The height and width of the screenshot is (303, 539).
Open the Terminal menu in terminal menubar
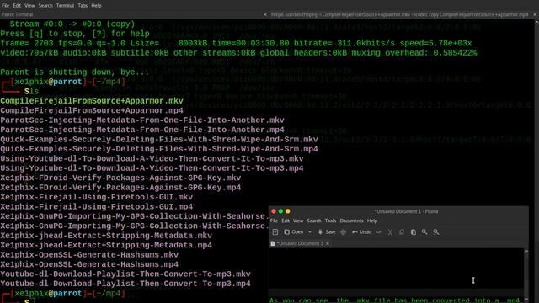coord(65,6)
